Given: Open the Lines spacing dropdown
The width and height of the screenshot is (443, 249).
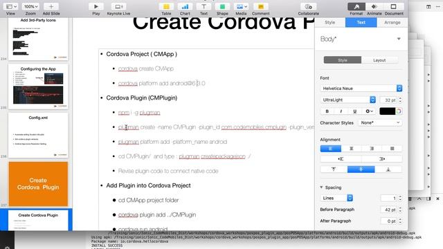Looking at the screenshot, I should click(x=336, y=199).
